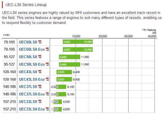
Task: Open the PDF icon beside UEC33LSII-Eco
Action: pyautogui.click(x=47, y=109)
